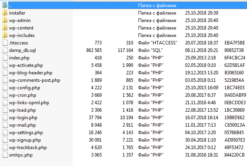Select the wp-content folder name
The width and height of the screenshot is (247, 166).
click(x=21, y=28)
